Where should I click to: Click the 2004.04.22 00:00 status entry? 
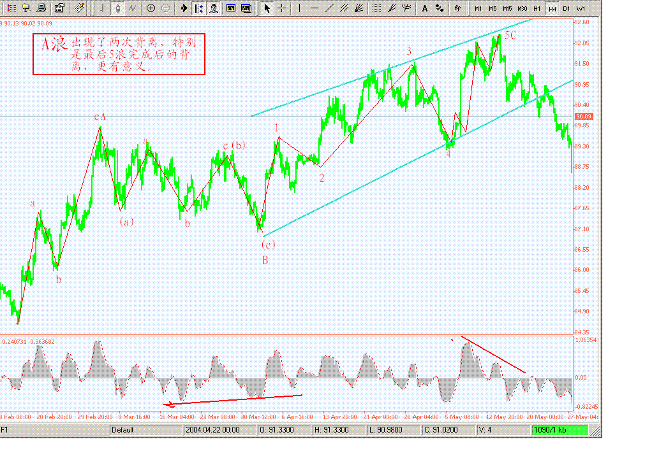pyautogui.click(x=219, y=430)
